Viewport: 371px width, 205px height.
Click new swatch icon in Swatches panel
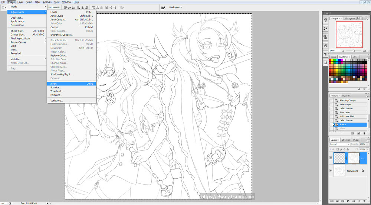click(x=359, y=89)
